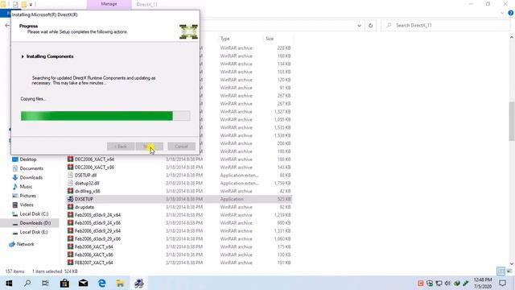Click the Application type cell for DXSETUP
Viewport: 515px width, 290px height.
pos(232,199)
